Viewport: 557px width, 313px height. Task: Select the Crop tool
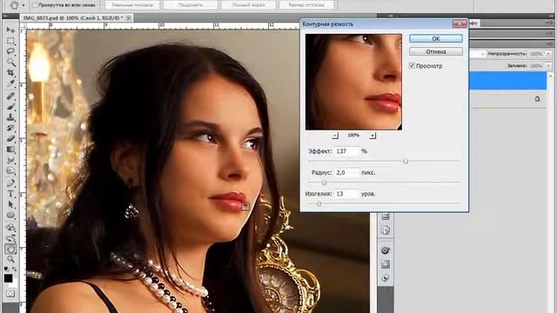tap(10, 73)
